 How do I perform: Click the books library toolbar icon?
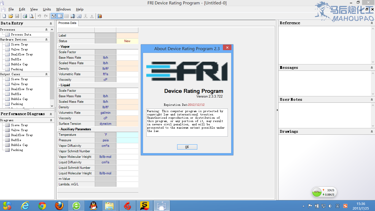(100, 16)
